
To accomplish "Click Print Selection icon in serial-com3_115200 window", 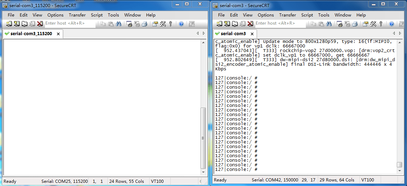I will click(137, 24).
